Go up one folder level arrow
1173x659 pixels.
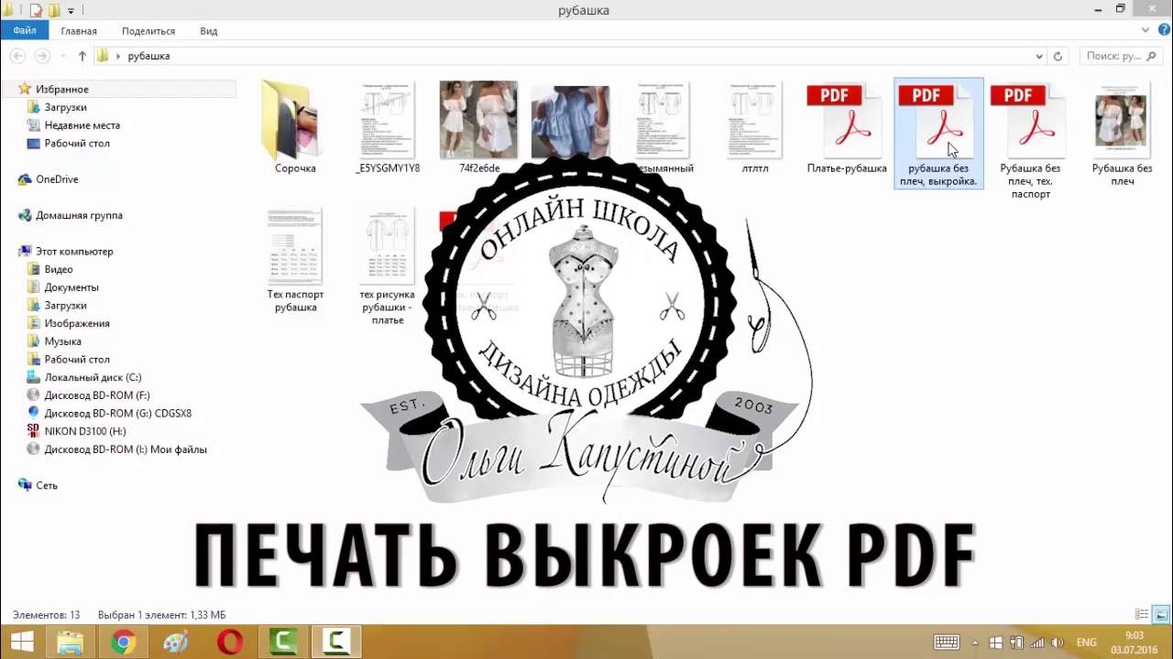pyautogui.click(x=82, y=56)
